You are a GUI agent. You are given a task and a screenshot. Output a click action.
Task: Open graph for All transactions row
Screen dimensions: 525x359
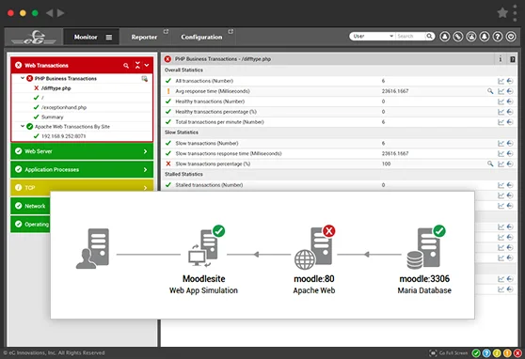point(501,81)
